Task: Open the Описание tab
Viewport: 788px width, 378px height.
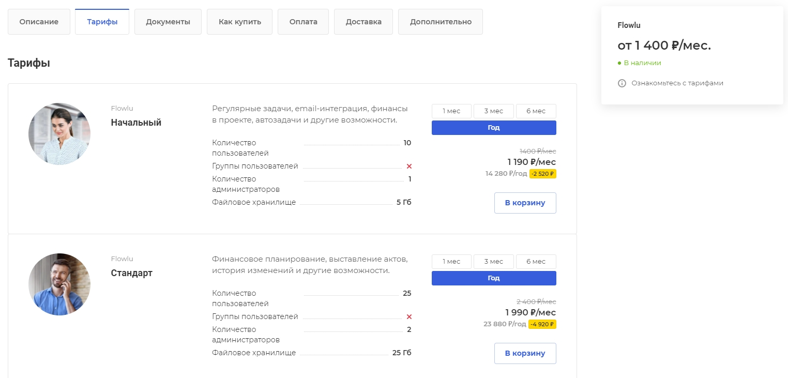Action: [39, 22]
